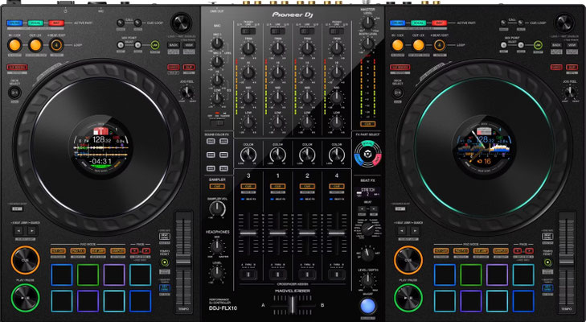This screenshot has height=322, width=586.
Task: Push the right deck browse rotary selector
Action: click(564, 23)
